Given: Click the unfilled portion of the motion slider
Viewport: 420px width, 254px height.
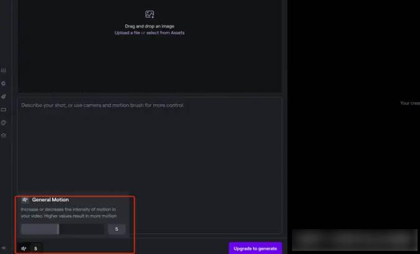Looking at the screenshot, I should pyautogui.click(x=81, y=229).
